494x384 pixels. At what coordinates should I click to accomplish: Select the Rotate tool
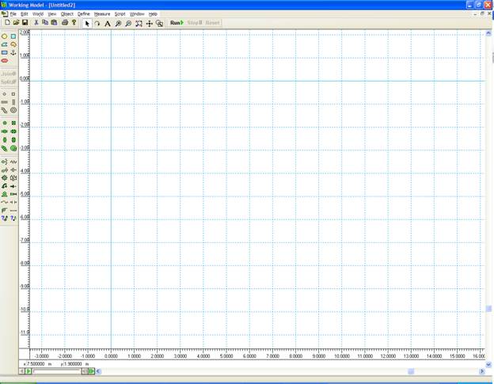coord(97,23)
